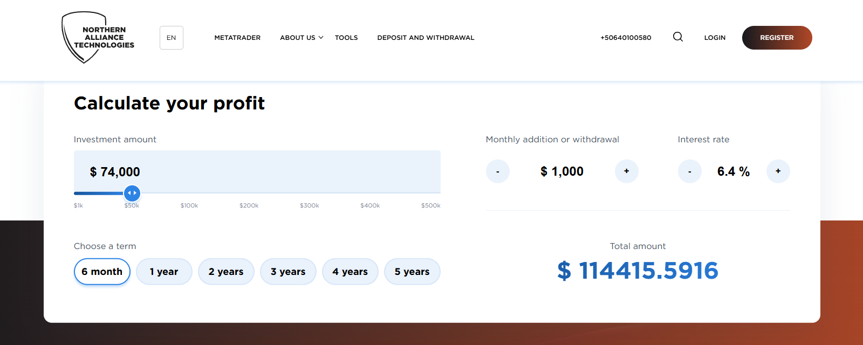
Task: Open the EN language selector
Action: (x=172, y=38)
